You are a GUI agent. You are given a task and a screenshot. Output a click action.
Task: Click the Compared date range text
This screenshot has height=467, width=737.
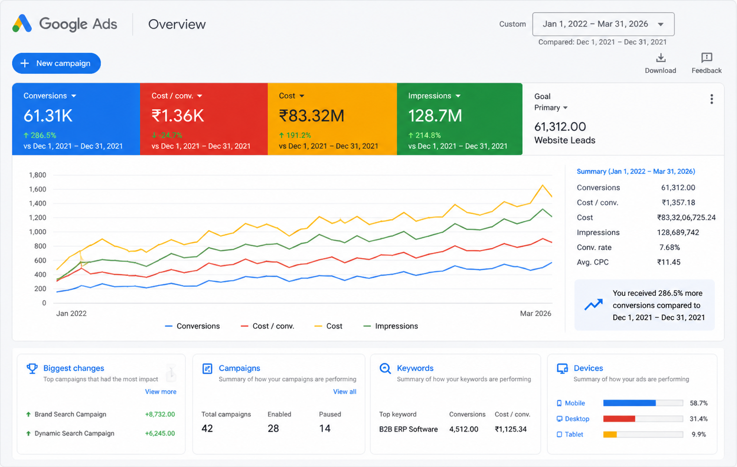pos(603,42)
